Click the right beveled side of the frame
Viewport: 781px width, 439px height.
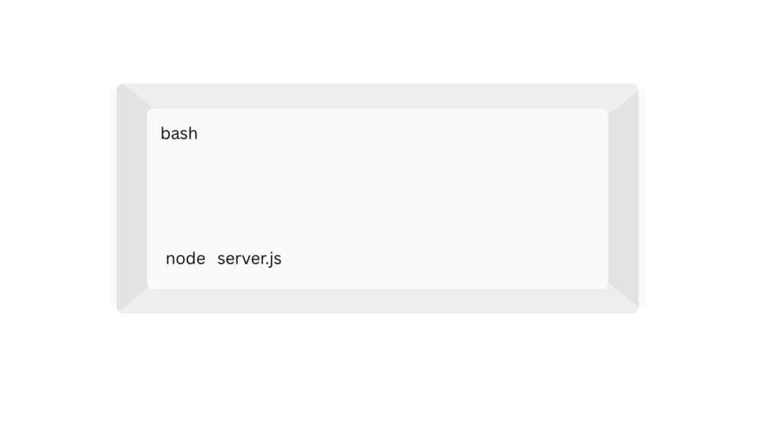coord(623,198)
